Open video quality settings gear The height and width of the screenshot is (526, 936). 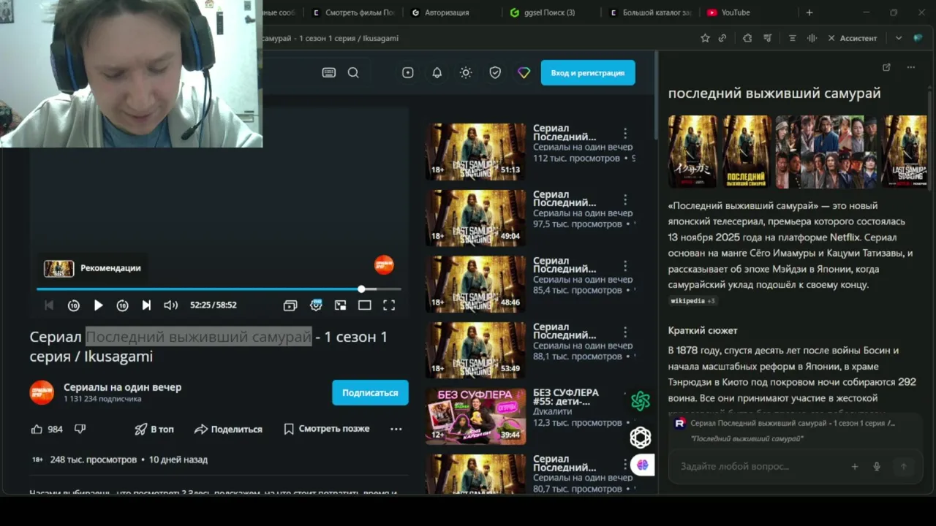[316, 305]
